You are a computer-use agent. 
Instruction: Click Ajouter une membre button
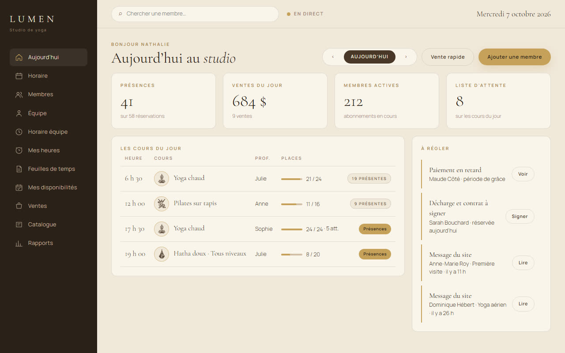(515, 57)
